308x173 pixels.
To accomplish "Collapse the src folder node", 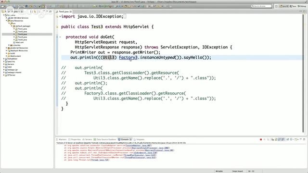I will pos(9,24).
